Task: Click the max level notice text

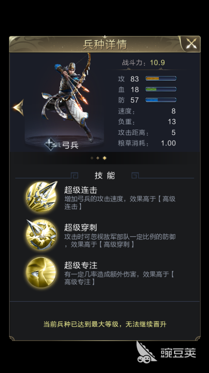Action: pos(105,324)
